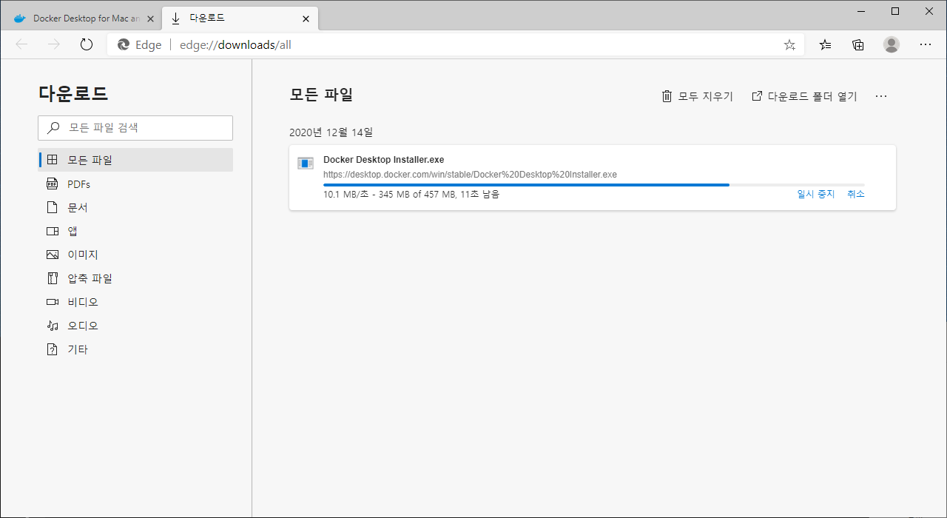Click the Docker Desktop Installer.exe file name

point(383,160)
